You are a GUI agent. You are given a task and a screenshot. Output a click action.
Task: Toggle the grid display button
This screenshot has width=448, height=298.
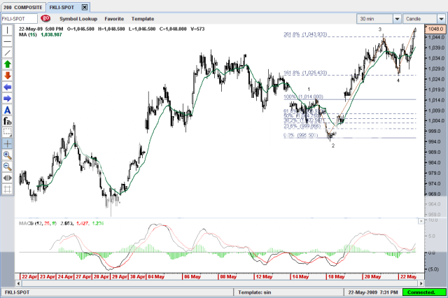pos(7,188)
